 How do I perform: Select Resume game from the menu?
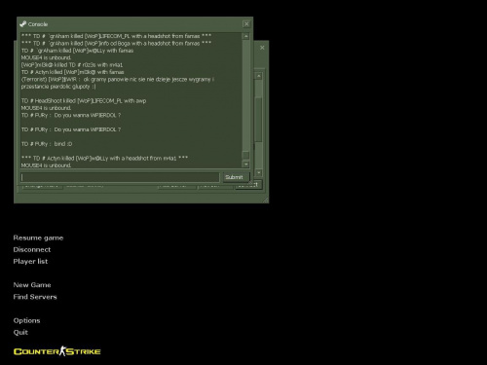[38, 237]
